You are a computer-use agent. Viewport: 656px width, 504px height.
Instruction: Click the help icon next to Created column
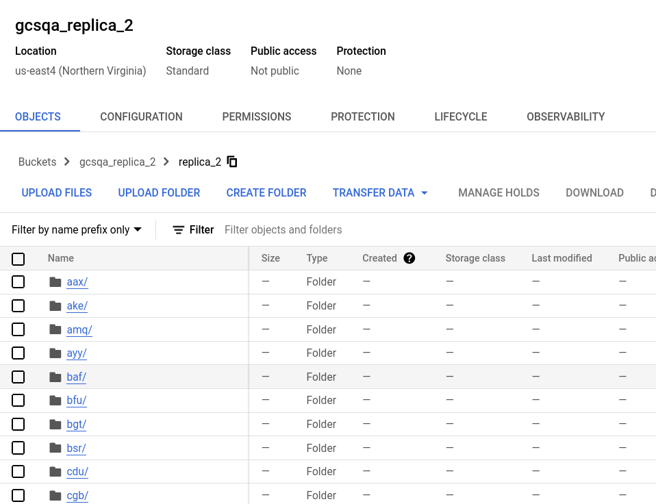[409, 258]
